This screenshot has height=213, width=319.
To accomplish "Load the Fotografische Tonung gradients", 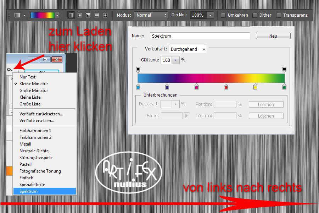I will pyautogui.click(x=45, y=171).
